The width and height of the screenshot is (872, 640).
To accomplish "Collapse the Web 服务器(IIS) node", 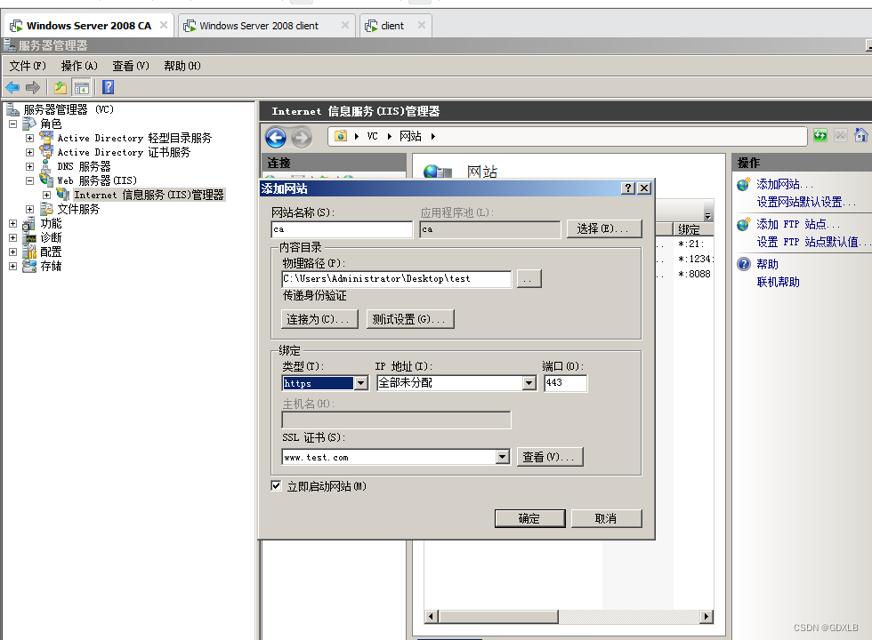I will 29,180.
